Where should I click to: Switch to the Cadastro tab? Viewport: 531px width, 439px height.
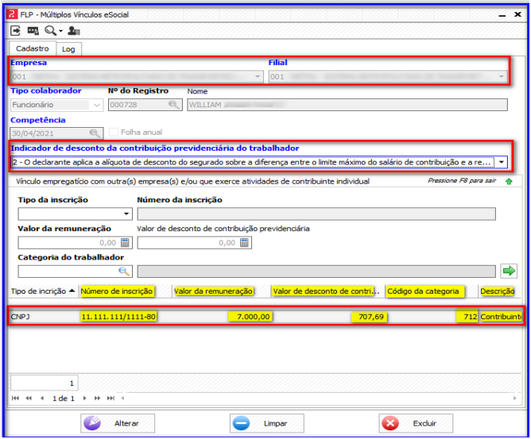coord(32,48)
